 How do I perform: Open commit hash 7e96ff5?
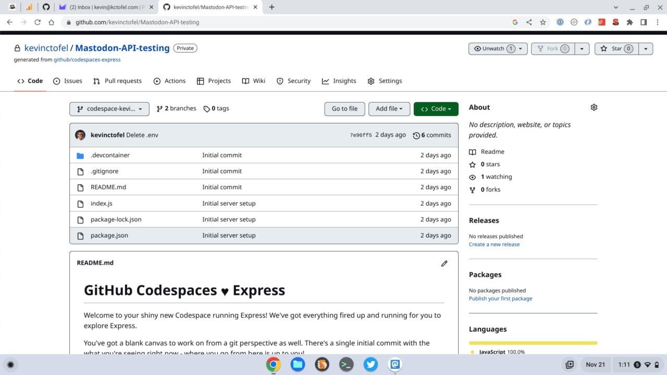coord(361,135)
